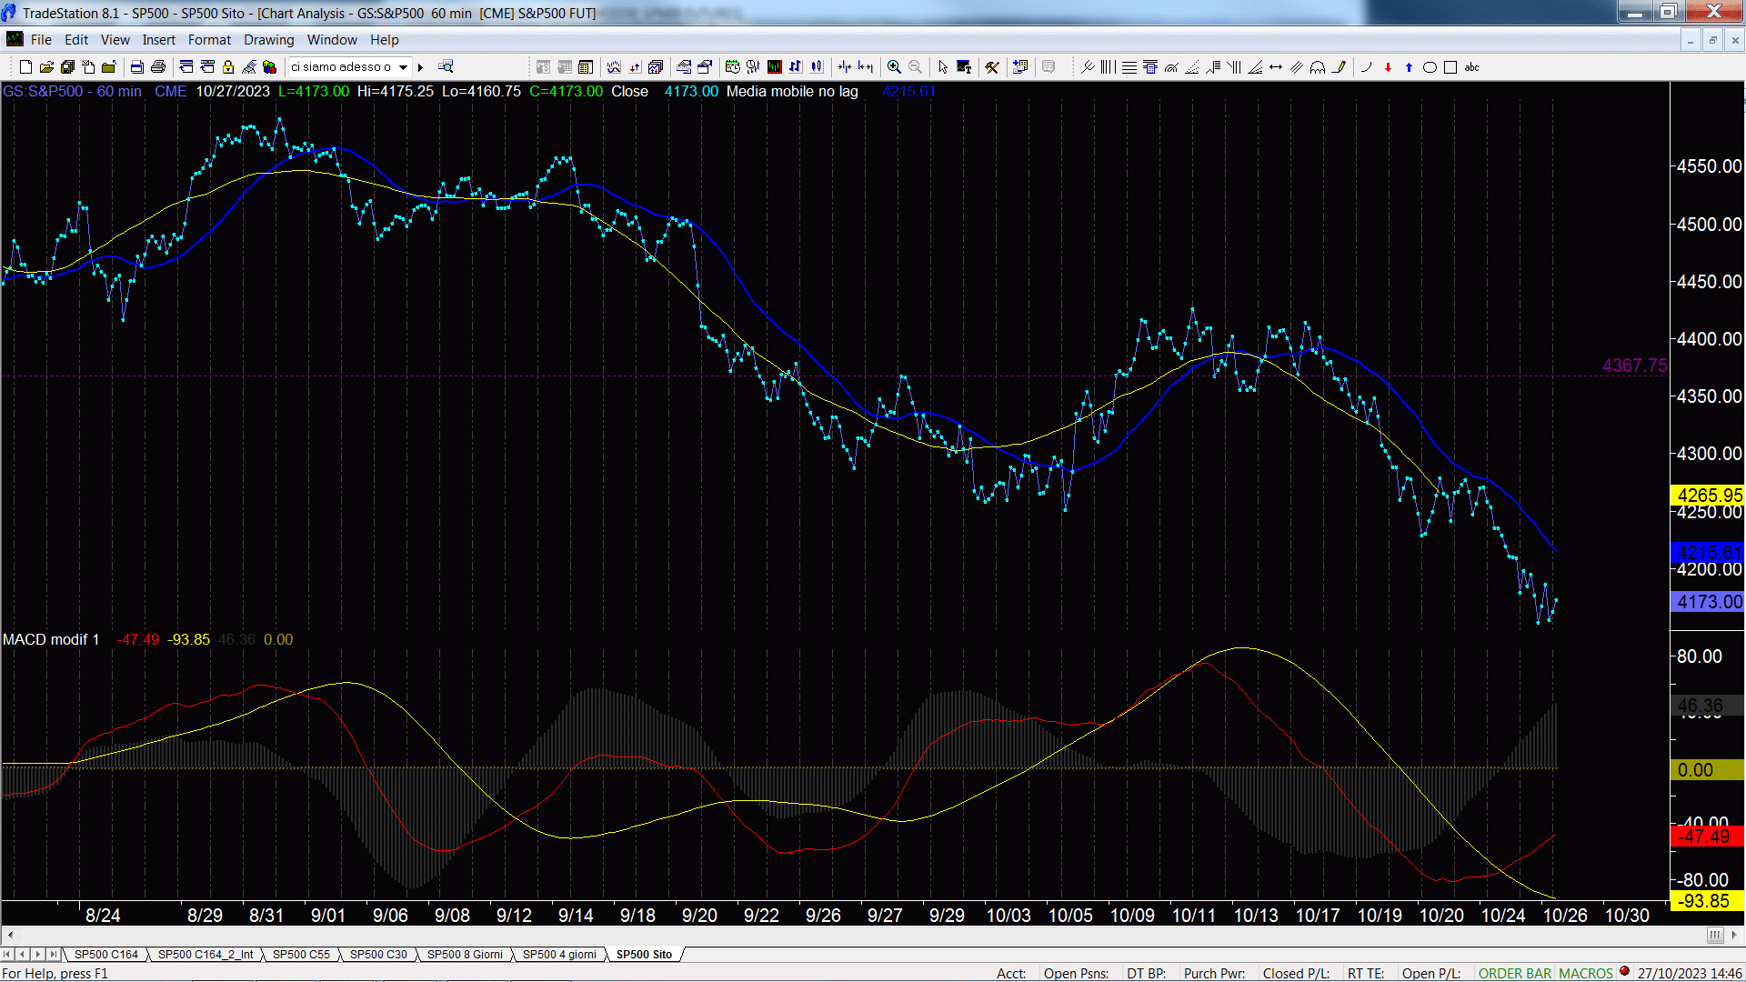Select the ellipse drawing tool
1746x982 pixels.
pyautogui.click(x=1430, y=67)
